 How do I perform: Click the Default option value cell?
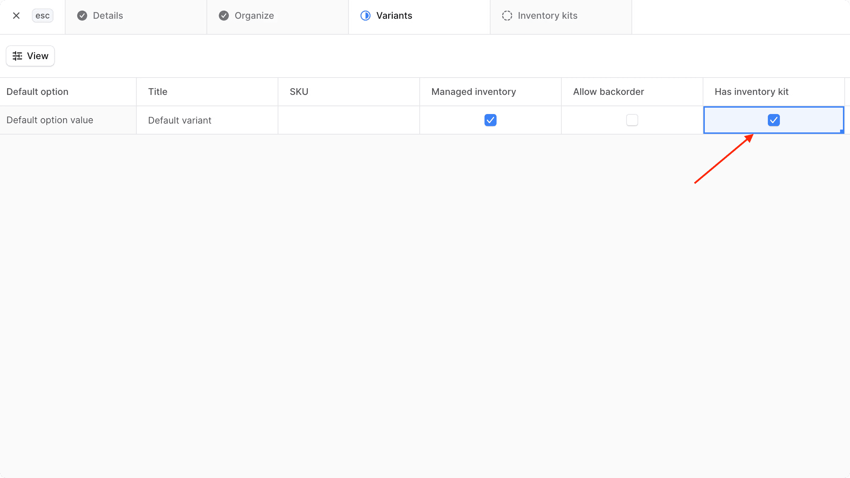click(67, 120)
